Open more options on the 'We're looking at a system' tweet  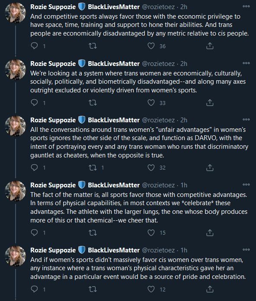246,63
